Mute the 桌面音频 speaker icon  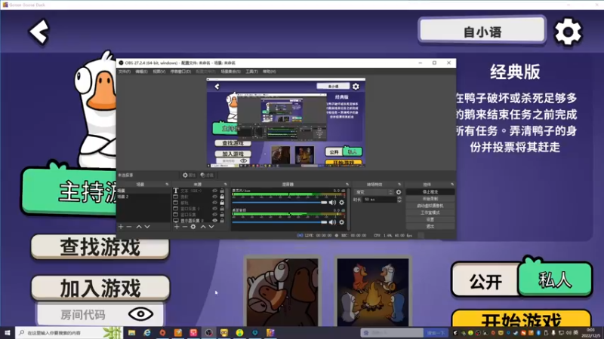click(332, 222)
